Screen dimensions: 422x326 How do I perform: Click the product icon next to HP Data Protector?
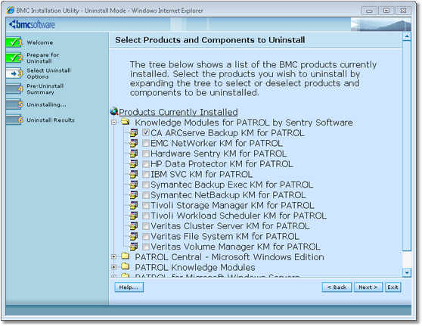pos(133,163)
